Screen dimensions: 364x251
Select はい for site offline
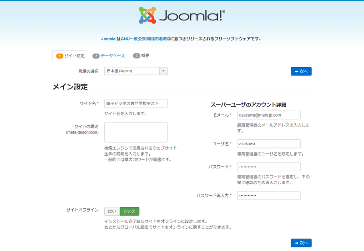coord(112,211)
